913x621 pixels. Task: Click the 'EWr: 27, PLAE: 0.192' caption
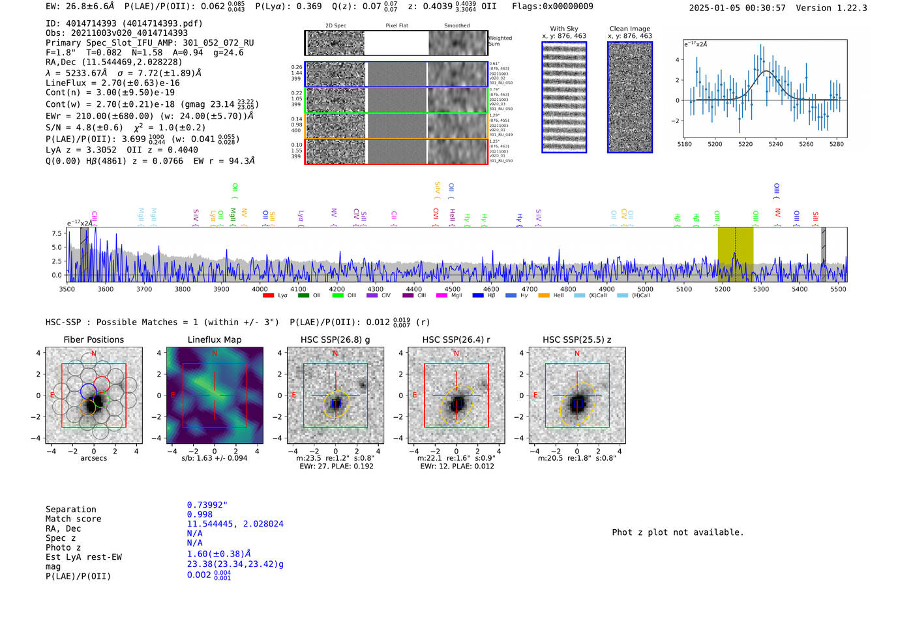click(x=337, y=467)
